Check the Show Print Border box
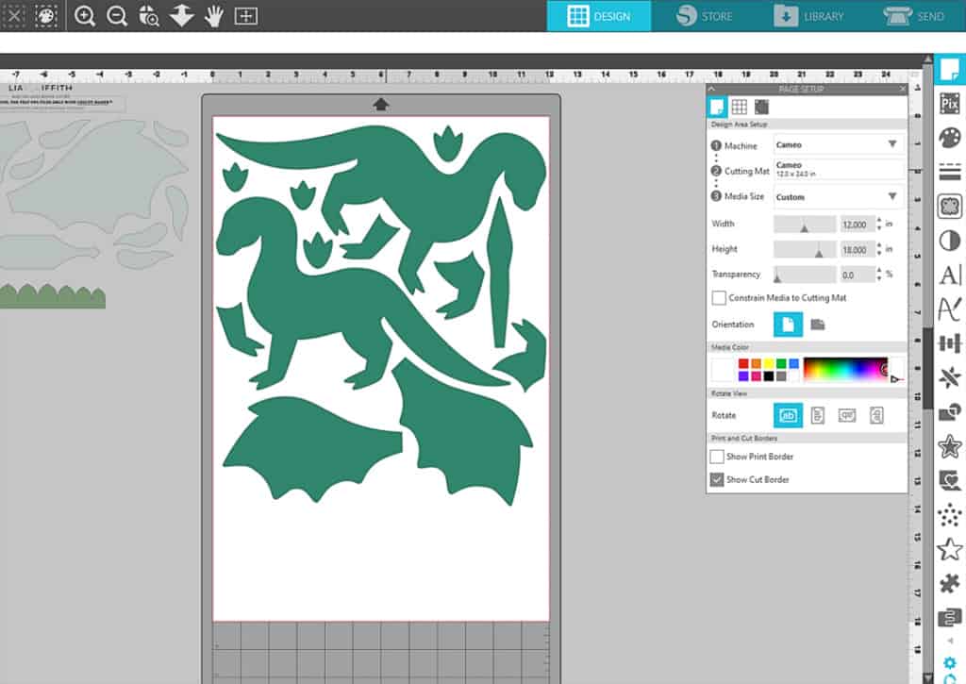Screen dimensions: 966x684 pyautogui.click(x=718, y=457)
